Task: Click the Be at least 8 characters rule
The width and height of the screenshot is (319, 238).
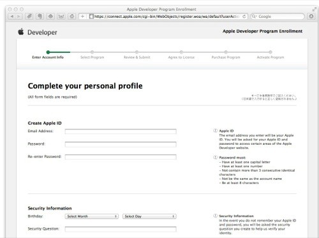Action: 239,183
